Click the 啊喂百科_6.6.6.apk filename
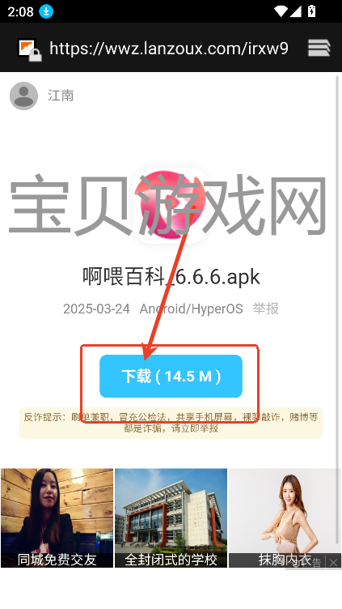 [x=171, y=277]
